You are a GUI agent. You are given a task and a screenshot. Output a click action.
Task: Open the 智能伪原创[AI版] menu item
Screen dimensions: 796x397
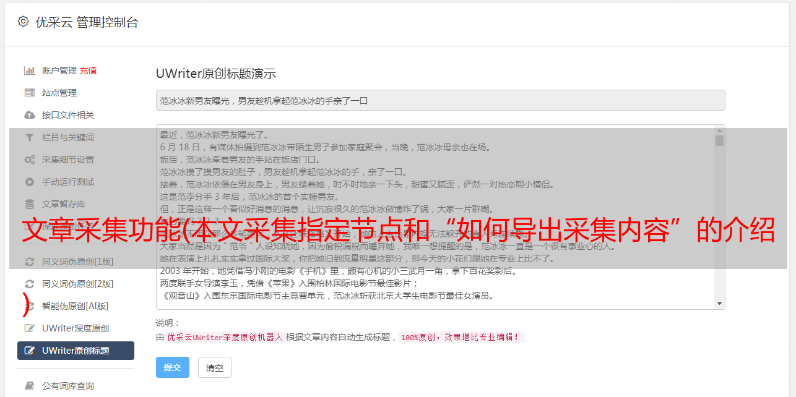[x=76, y=306]
